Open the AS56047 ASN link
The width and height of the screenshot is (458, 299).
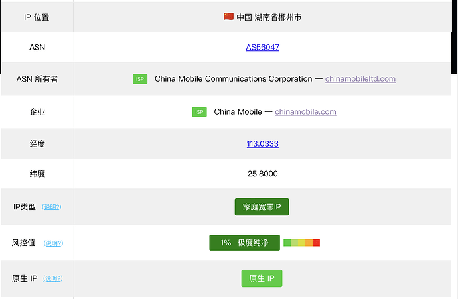263,47
